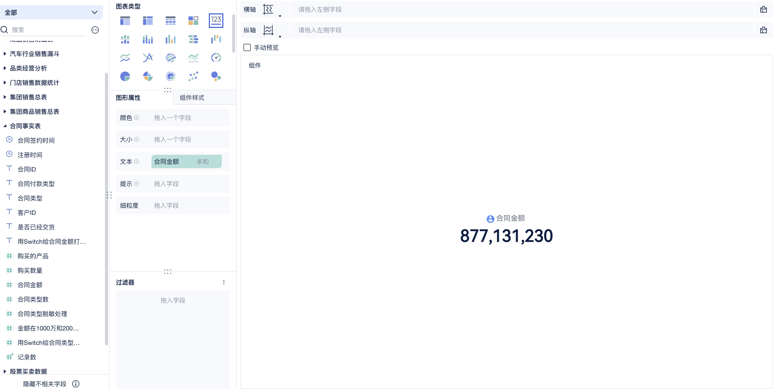Expand the 股票买卖数据 table

pos(5,371)
